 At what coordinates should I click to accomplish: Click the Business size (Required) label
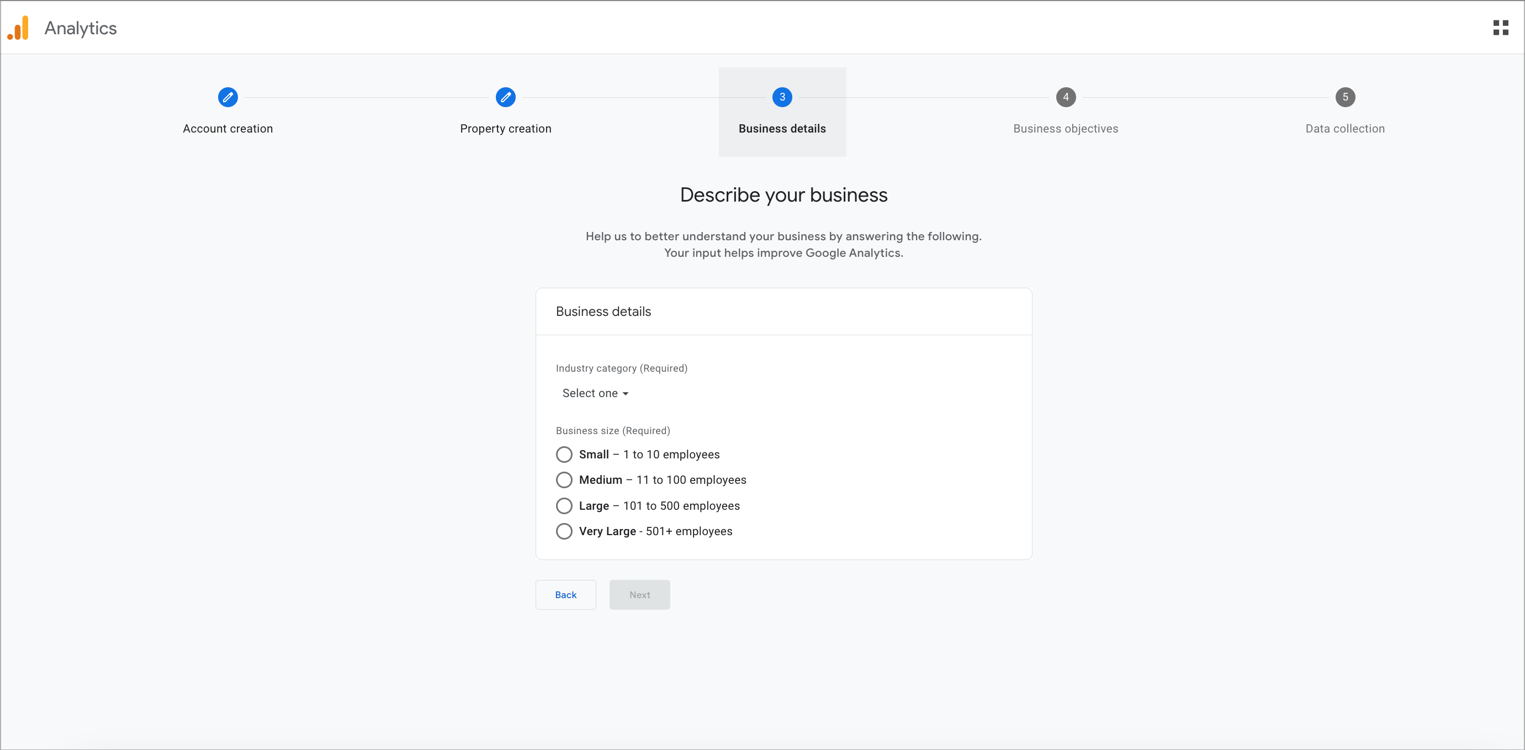[613, 430]
